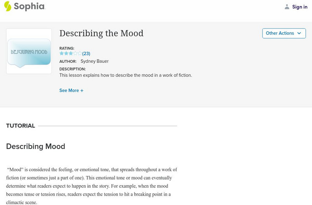Click the user profile silhouette icon
This screenshot has height=205, width=312.
[287, 7]
